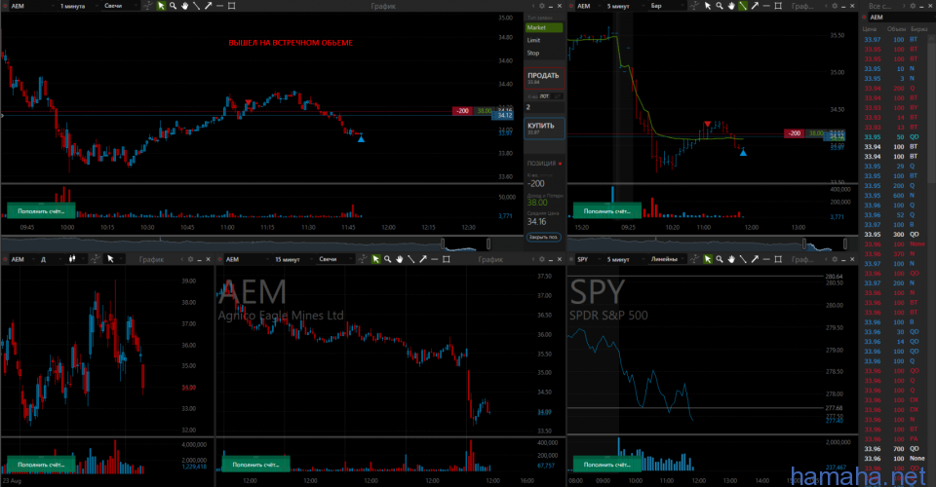Click the 'ПРОДАТЬ' sell button

pos(544,78)
